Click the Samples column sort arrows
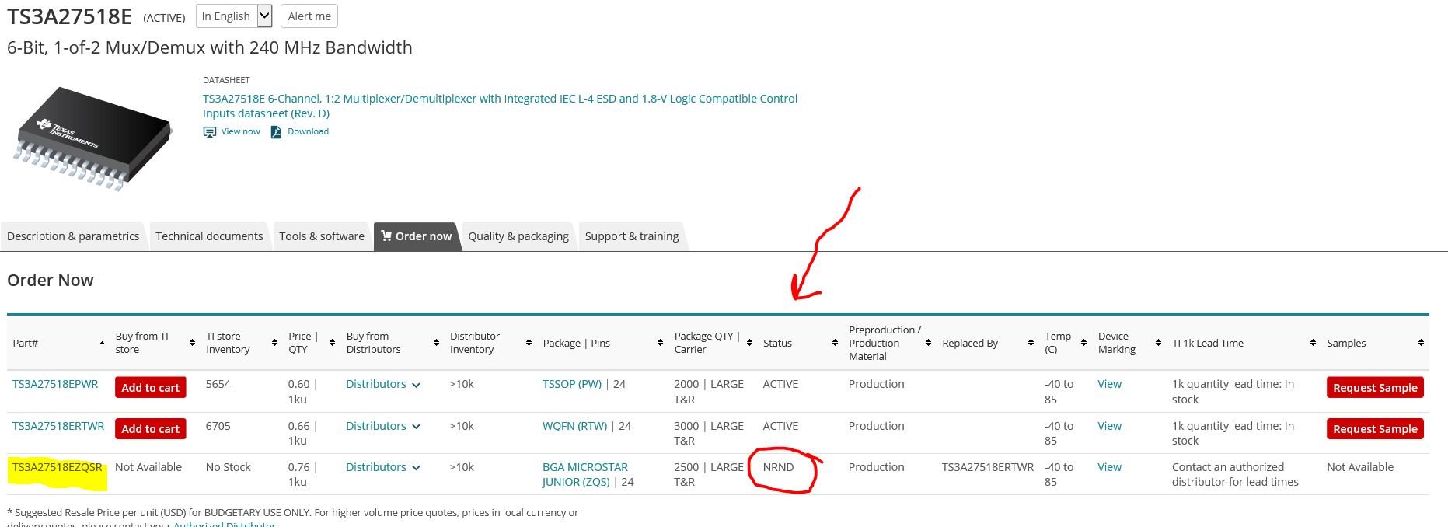1448x527 pixels. pyautogui.click(x=1421, y=343)
